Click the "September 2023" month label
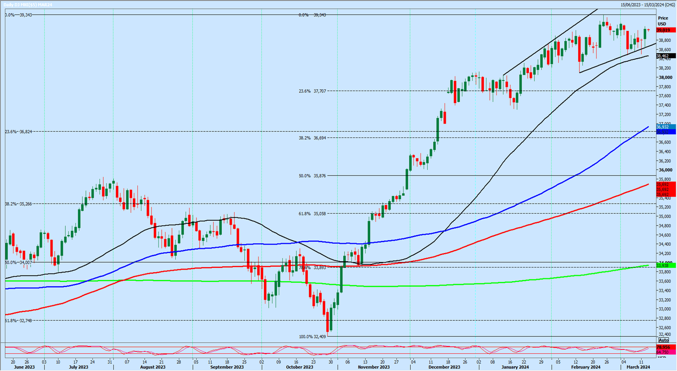 [x=227, y=367]
